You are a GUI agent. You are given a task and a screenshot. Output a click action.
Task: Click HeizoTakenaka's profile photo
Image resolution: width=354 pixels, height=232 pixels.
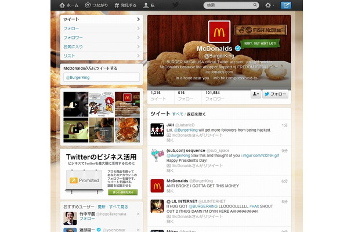click(70, 218)
